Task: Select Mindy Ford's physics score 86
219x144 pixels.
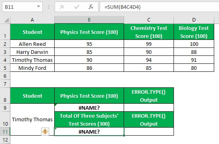Action: click(x=89, y=68)
